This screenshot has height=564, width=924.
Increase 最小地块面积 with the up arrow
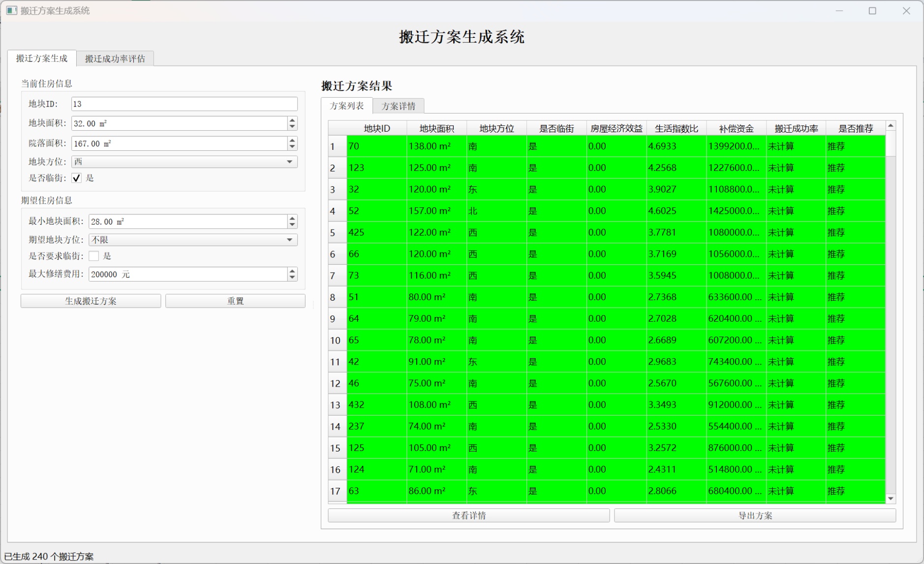point(292,218)
